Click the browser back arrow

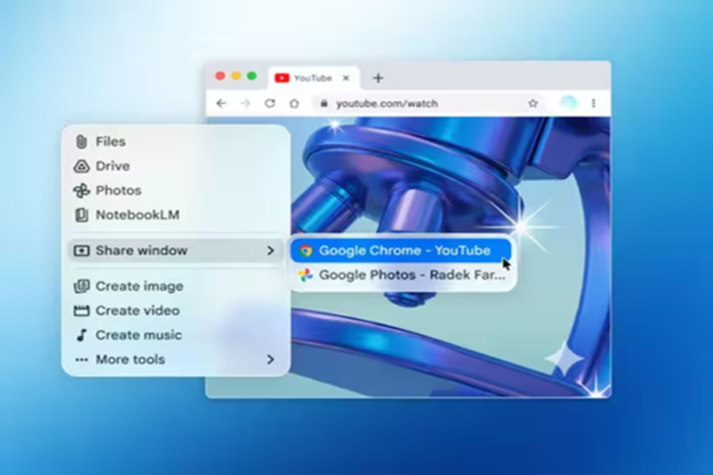pyautogui.click(x=221, y=104)
